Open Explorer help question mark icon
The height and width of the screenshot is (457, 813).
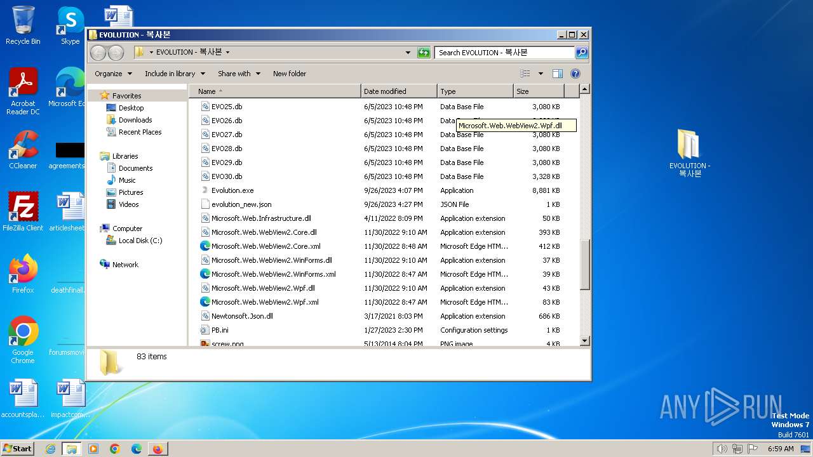(575, 74)
